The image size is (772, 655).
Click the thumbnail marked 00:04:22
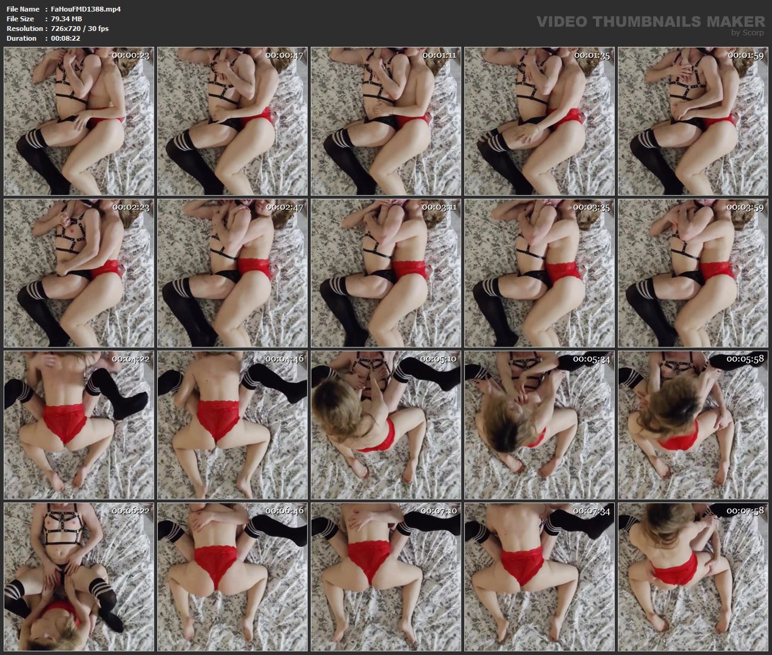79,425
